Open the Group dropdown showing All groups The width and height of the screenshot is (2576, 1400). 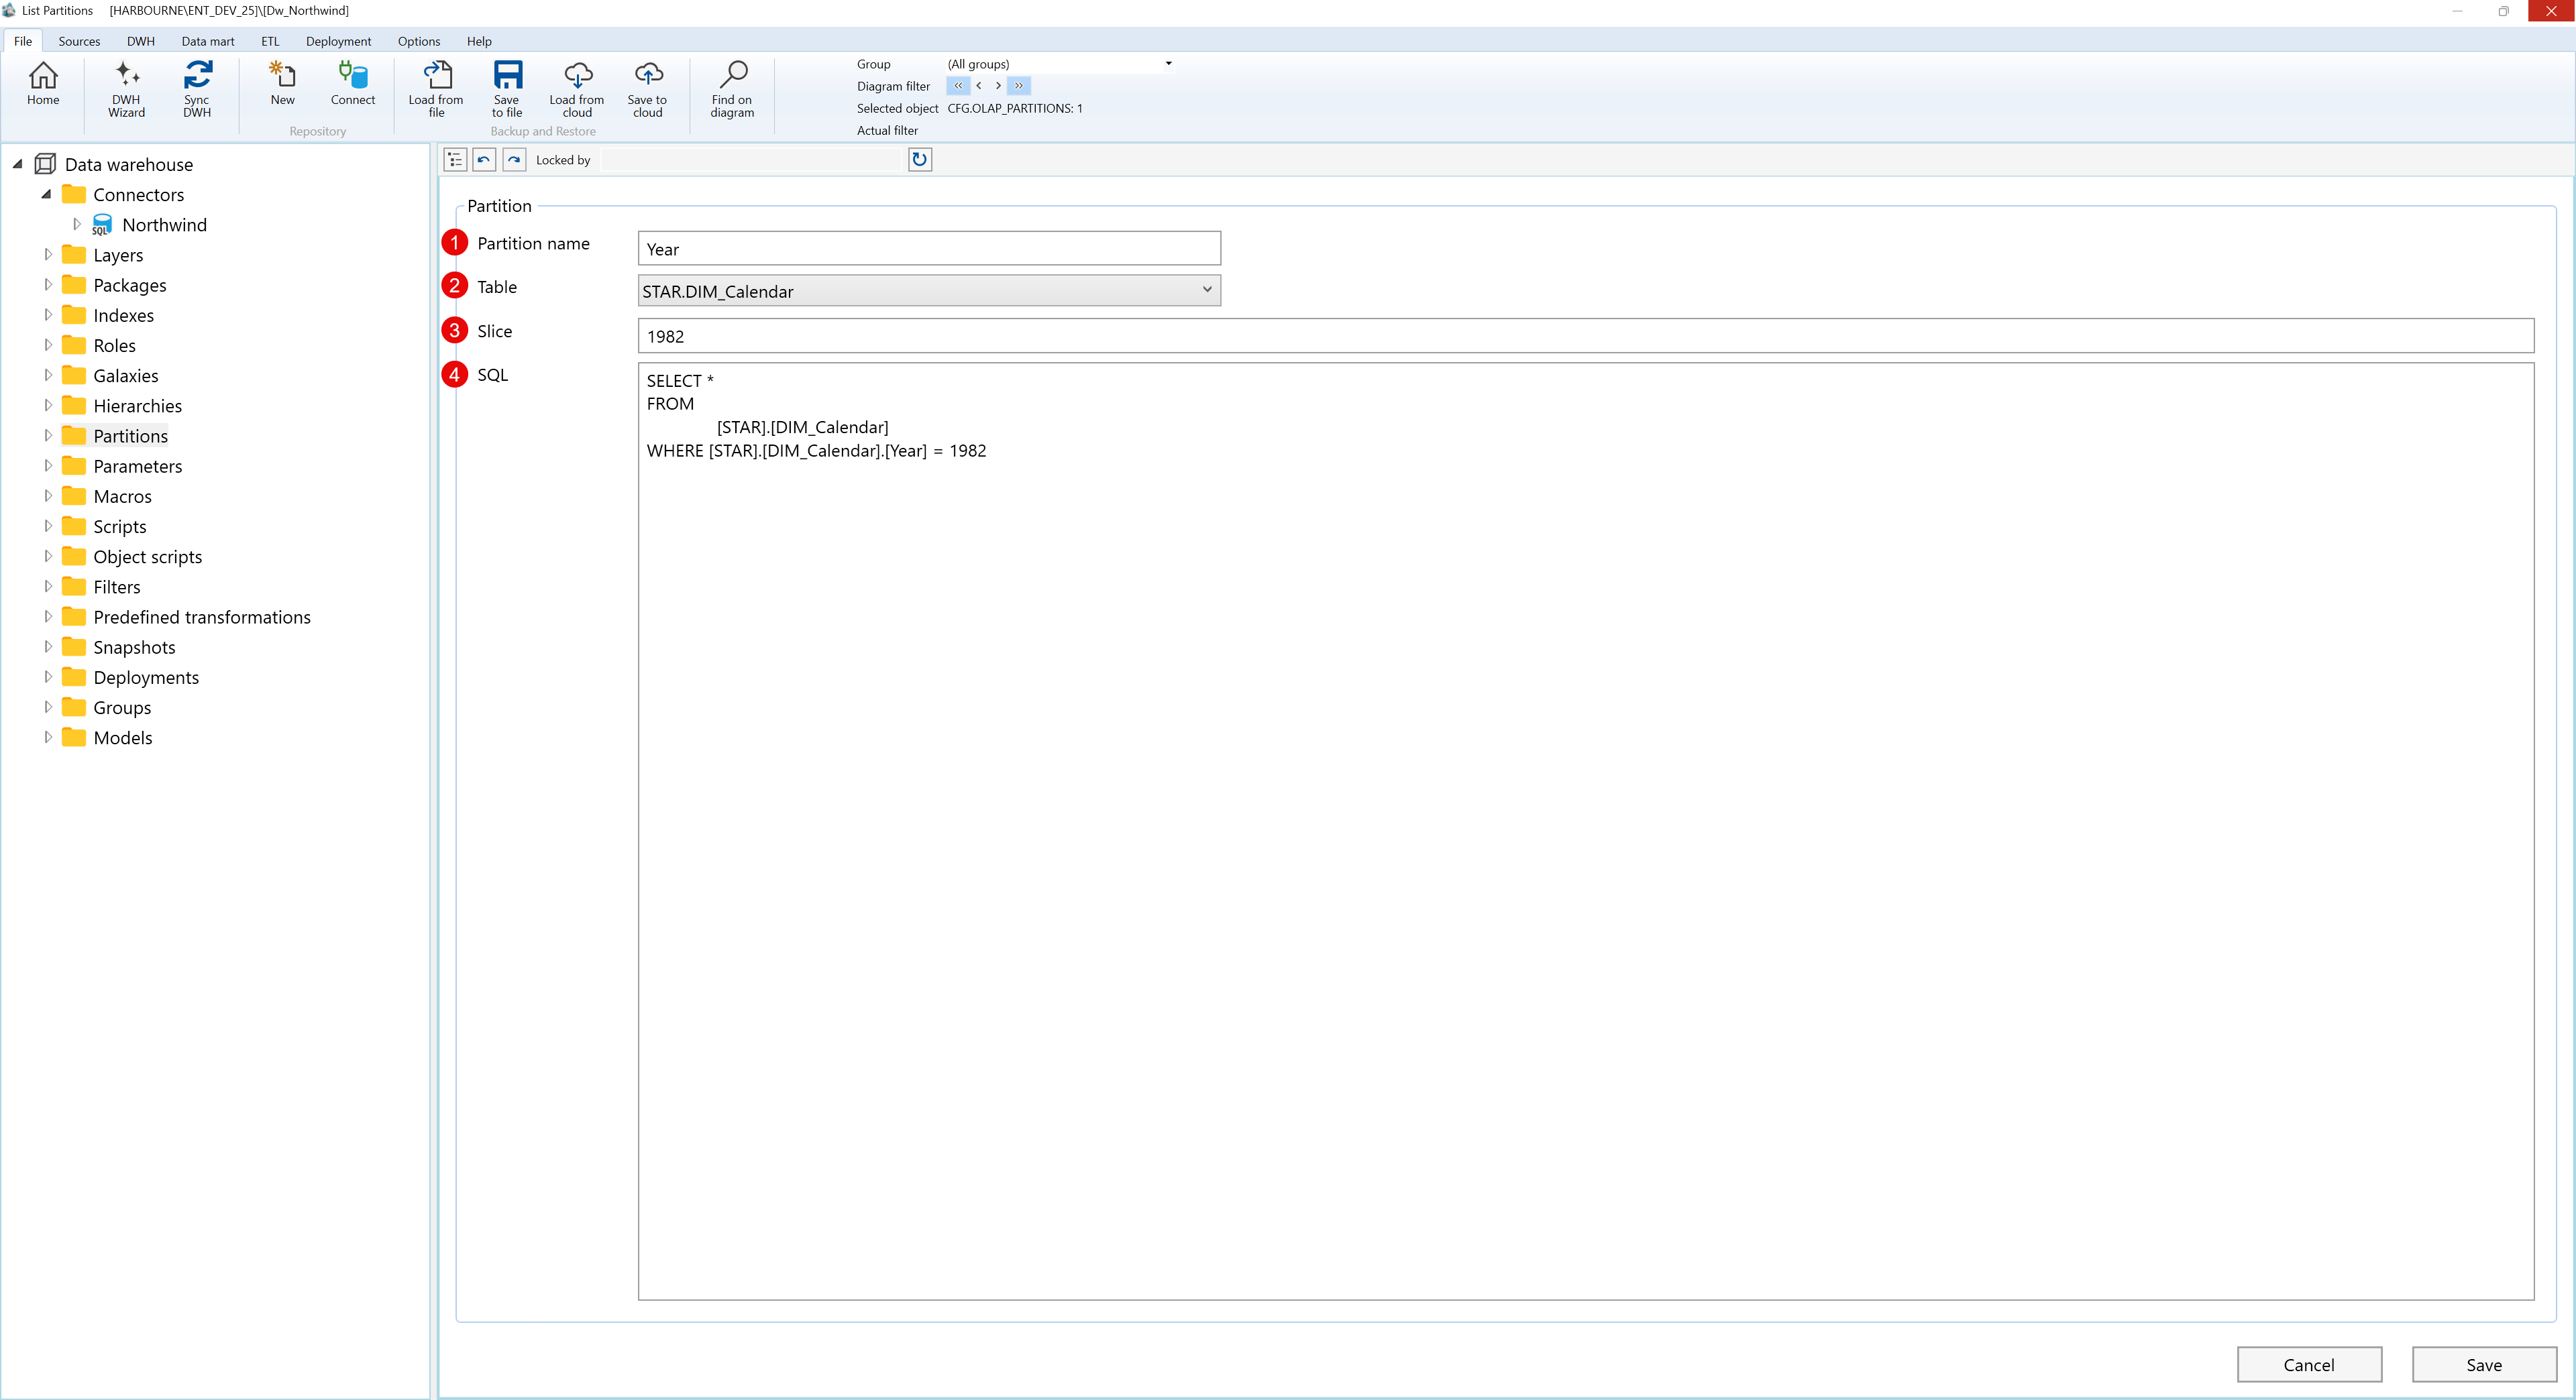coord(1167,63)
